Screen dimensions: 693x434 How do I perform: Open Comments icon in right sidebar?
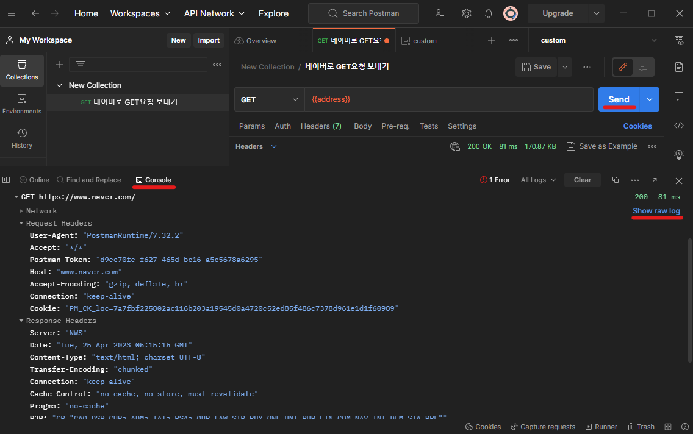click(x=679, y=96)
